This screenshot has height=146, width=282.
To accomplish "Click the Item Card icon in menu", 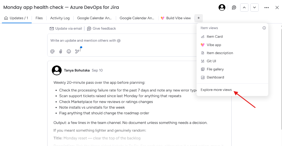I will click(x=203, y=36).
